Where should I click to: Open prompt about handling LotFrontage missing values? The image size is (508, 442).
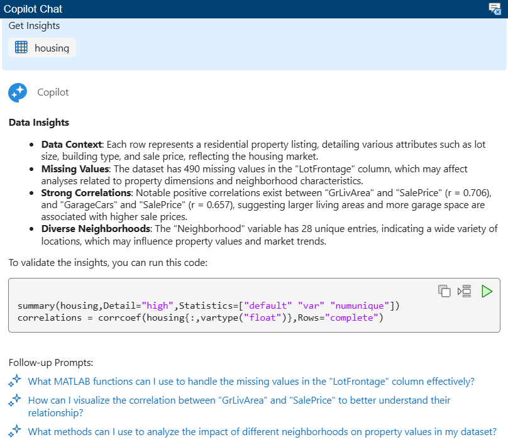pos(251,382)
